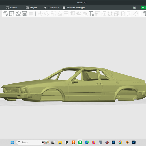Select the Lay on face tool
The image size is (146, 146).
tap(60, 14)
